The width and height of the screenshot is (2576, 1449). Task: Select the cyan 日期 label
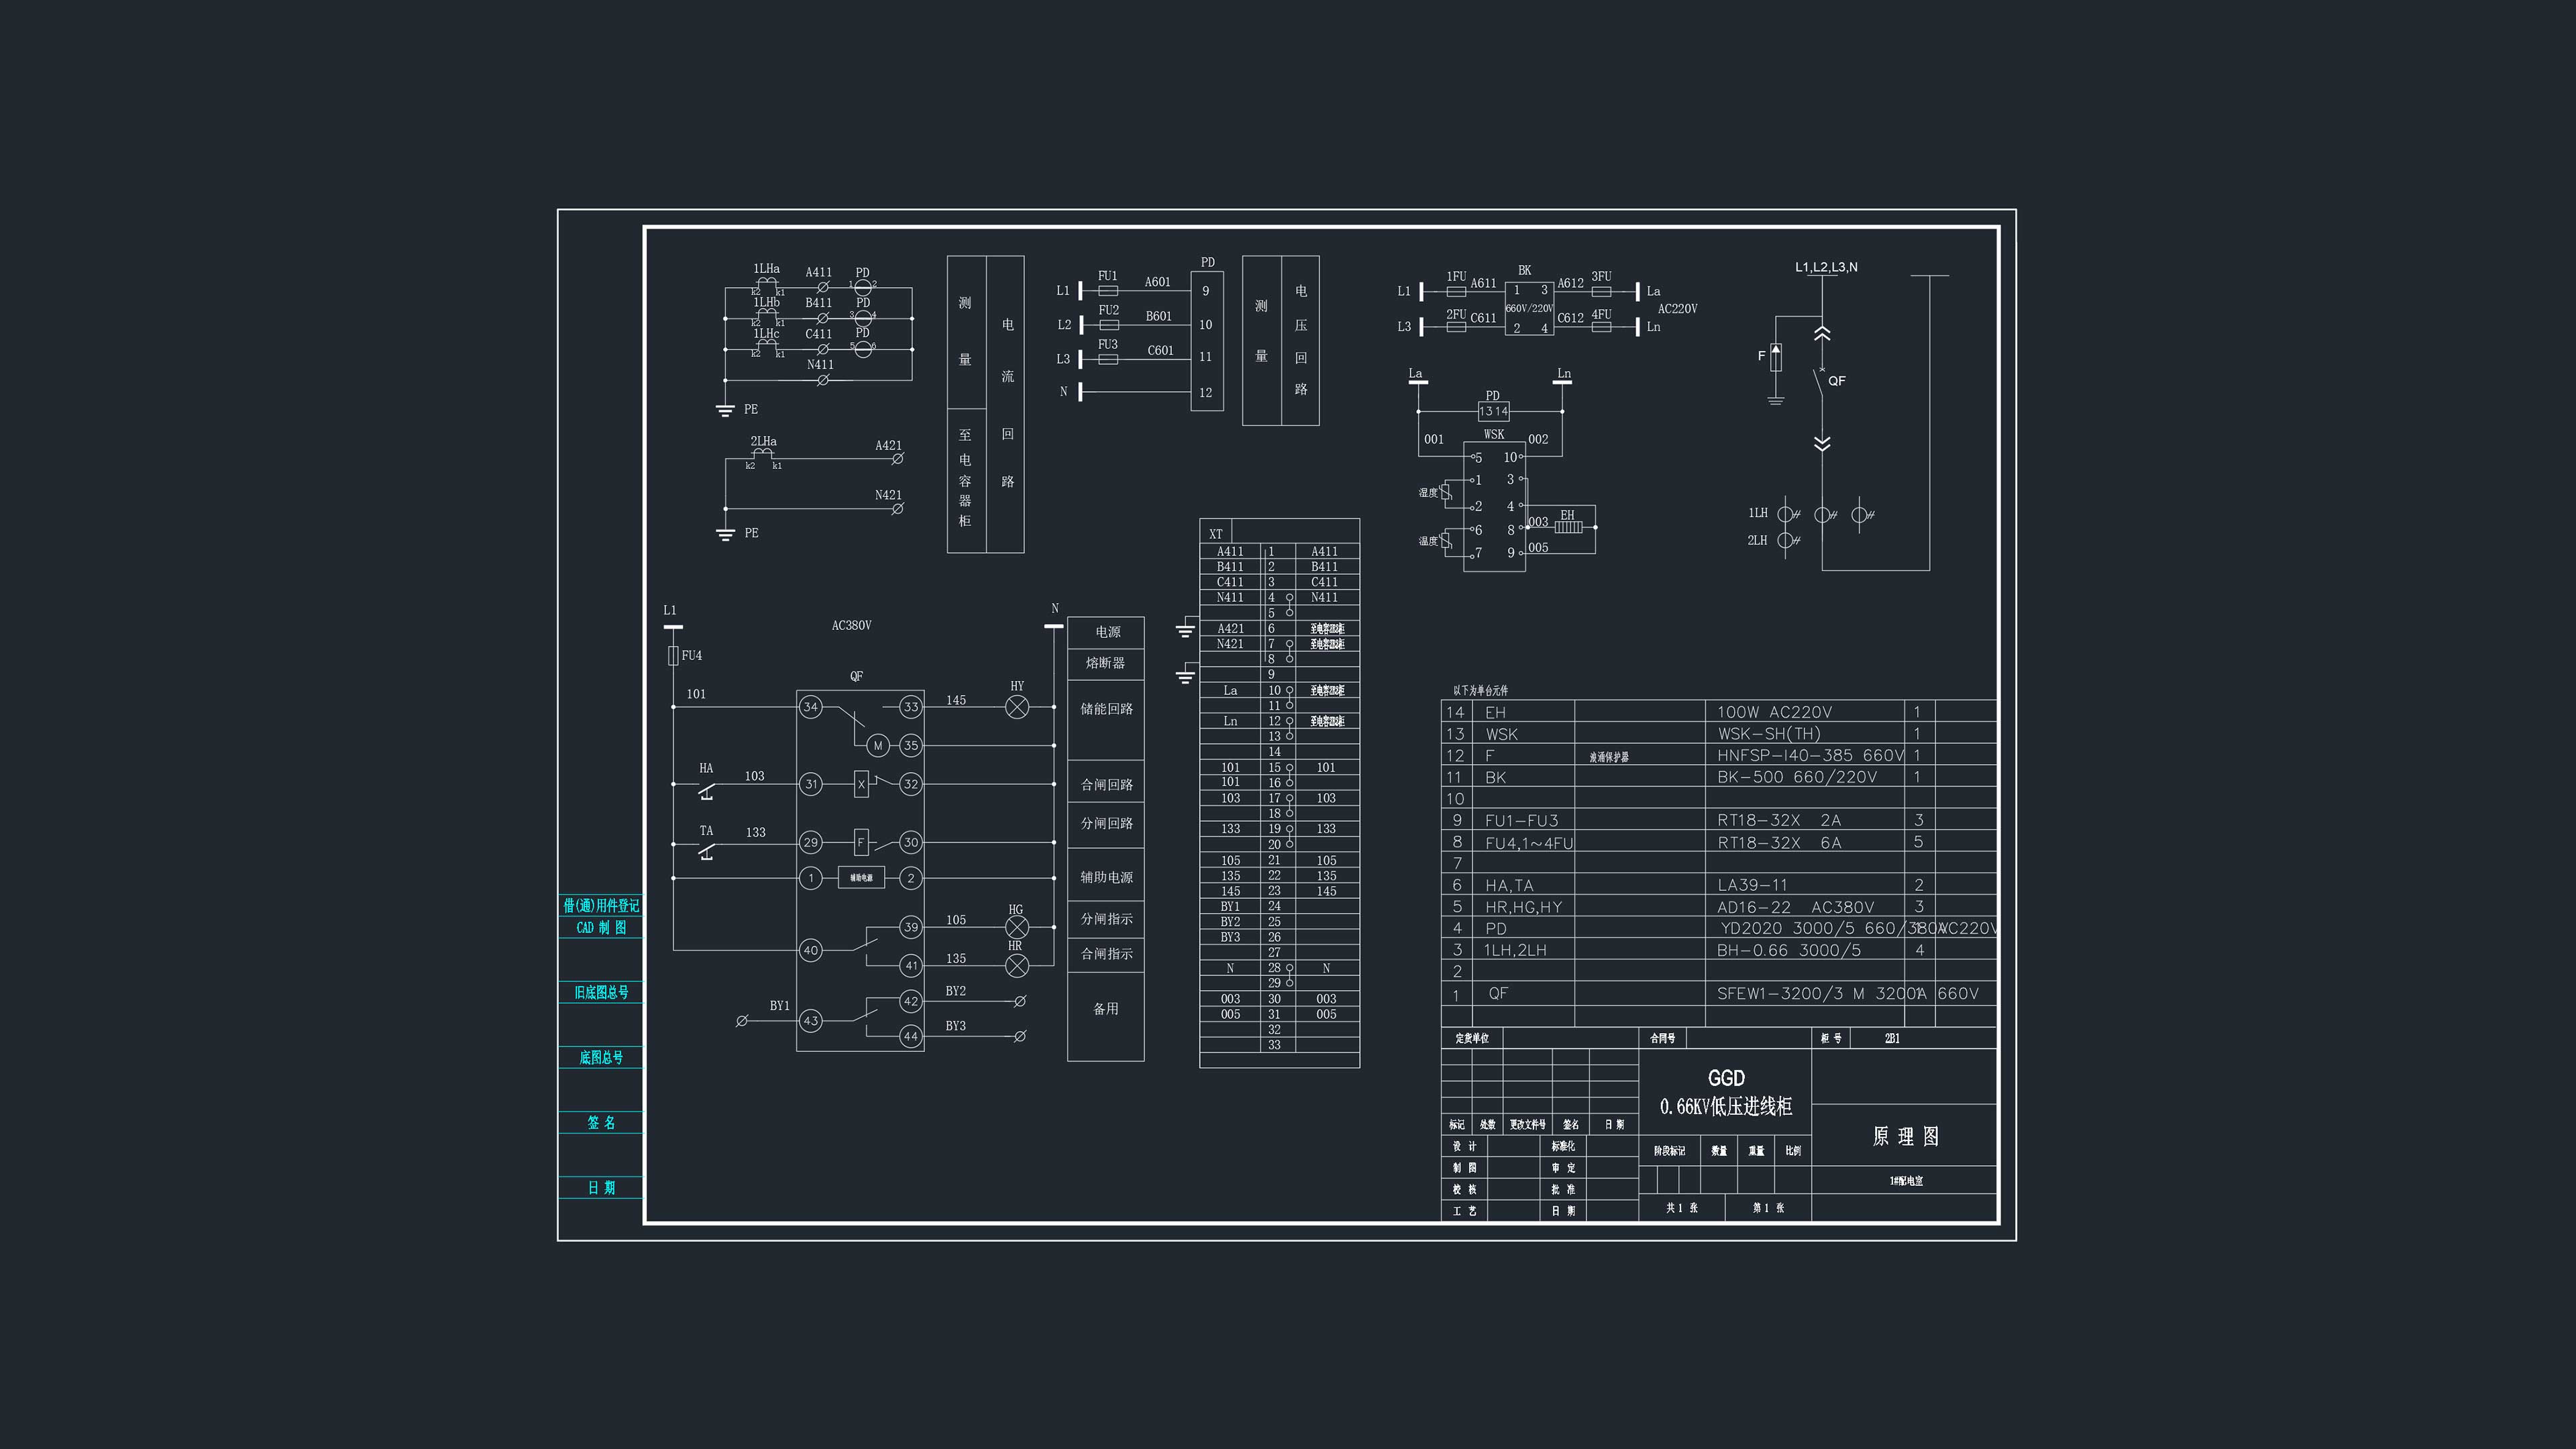(601, 1187)
